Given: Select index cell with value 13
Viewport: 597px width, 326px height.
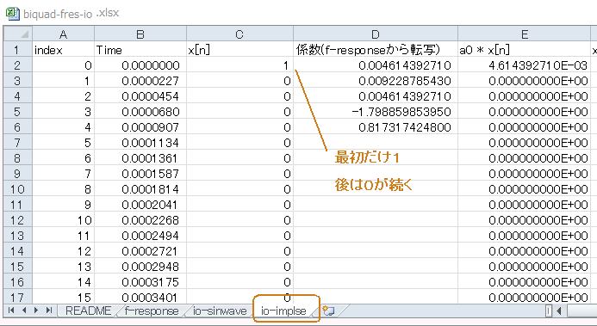Looking at the screenshot, I should tap(63, 267).
